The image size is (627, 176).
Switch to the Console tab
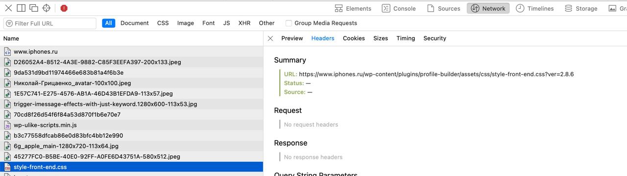[399, 8]
